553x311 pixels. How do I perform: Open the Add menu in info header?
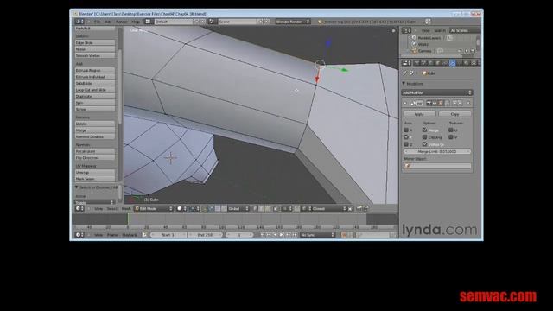(x=108, y=22)
